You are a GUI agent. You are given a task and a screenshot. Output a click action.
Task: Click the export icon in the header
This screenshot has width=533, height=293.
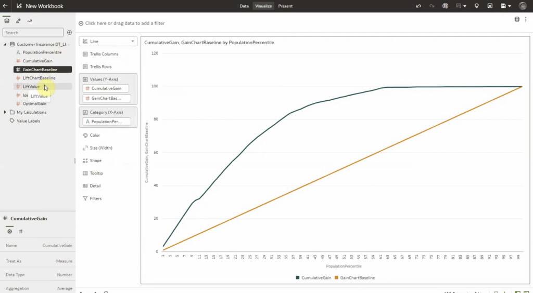pos(490,6)
